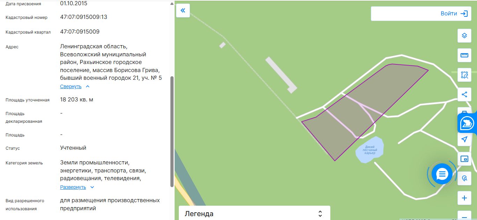Click the chevron up next to Свернуть

coord(88,86)
